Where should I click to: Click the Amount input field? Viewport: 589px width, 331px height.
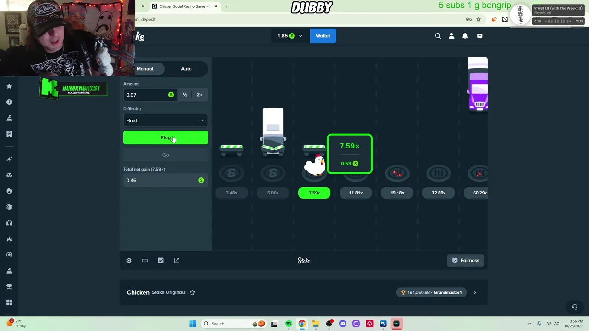coord(150,95)
